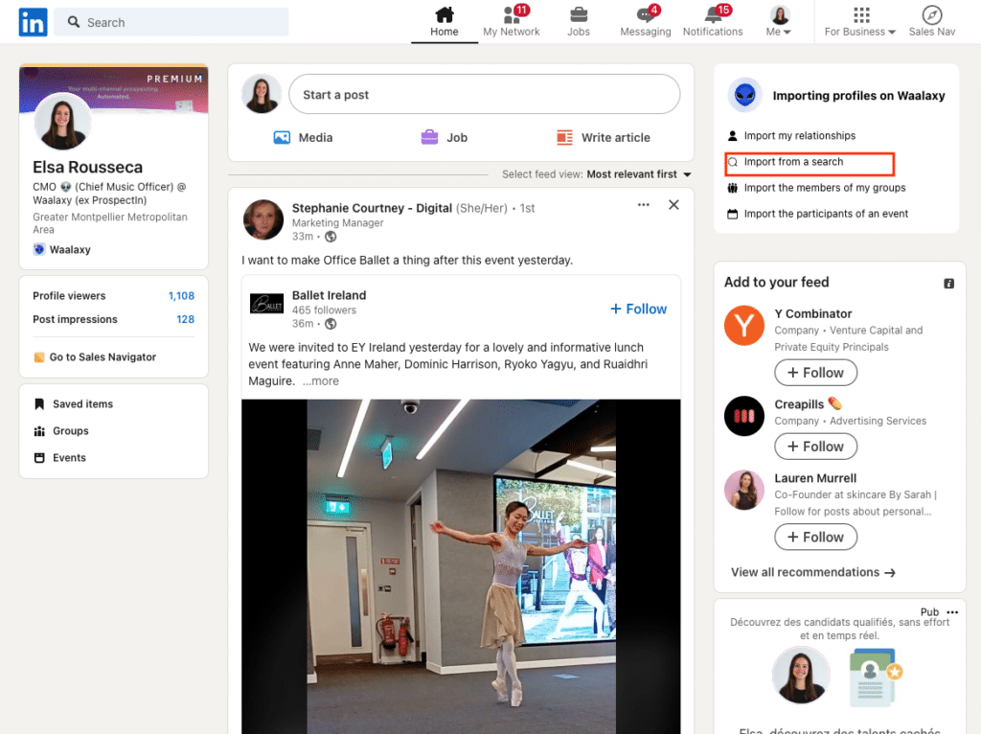
Task: Expand the For Business menu
Action: click(860, 22)
